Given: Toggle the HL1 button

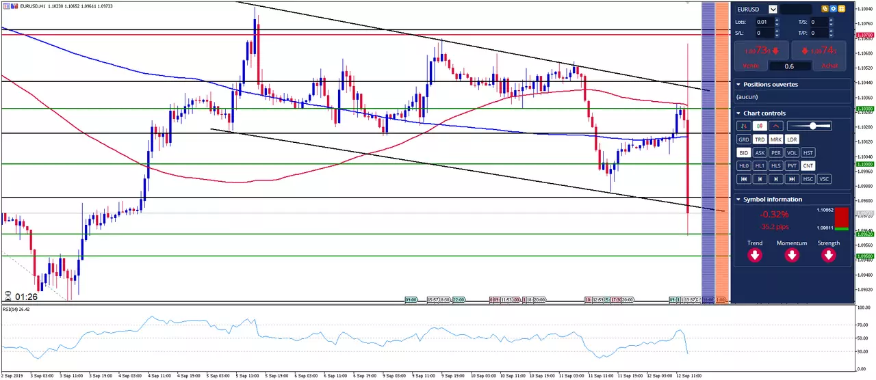Looking at the screenshot, I should pyautogui.click(x=760, y=165).
